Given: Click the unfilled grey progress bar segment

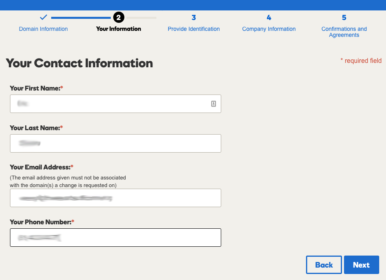Looking at the screenshot, I should point(142,18).
